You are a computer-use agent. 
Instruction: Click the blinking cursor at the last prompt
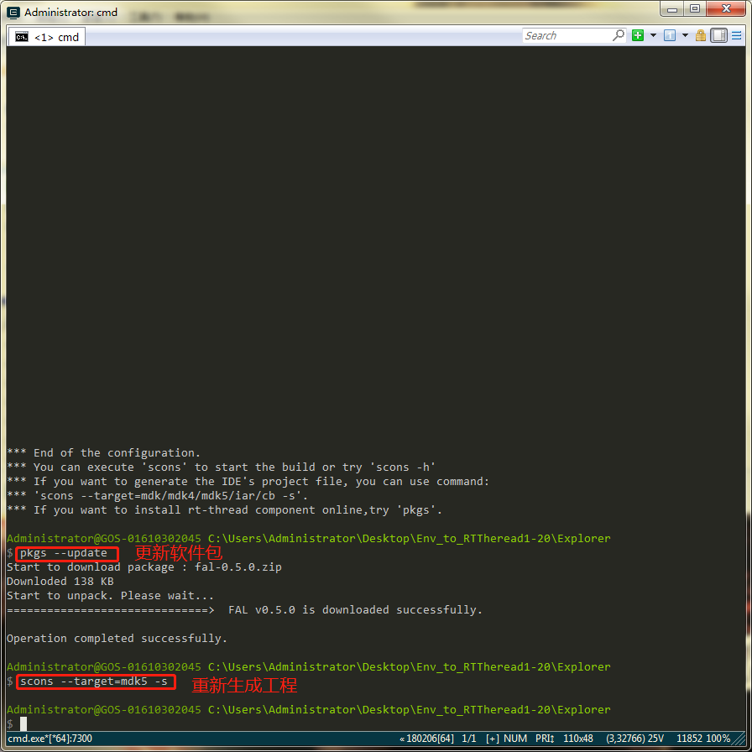tap(23, 724)
